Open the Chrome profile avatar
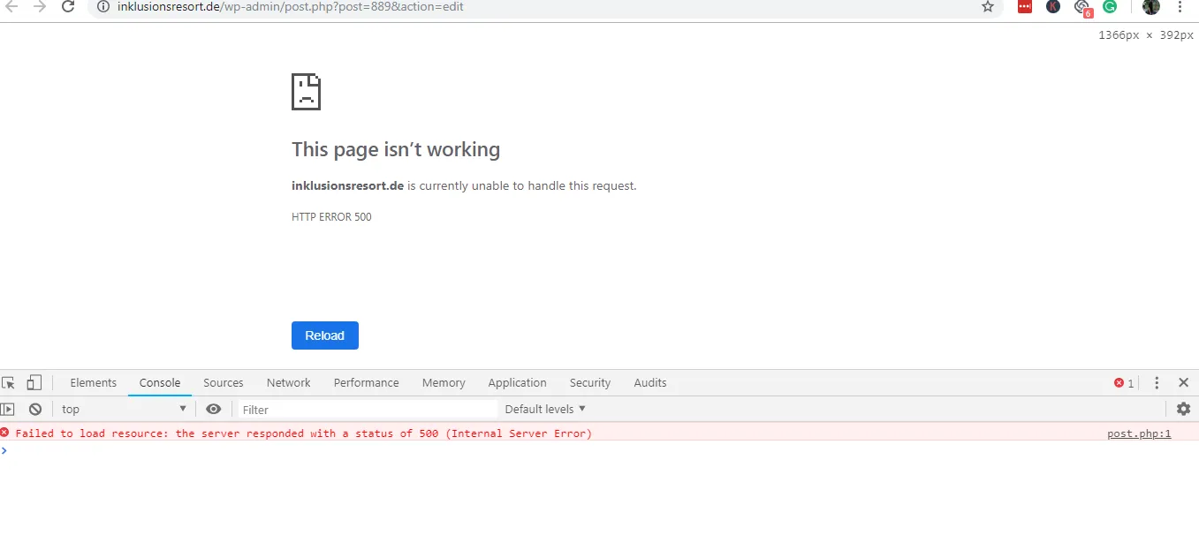 1151,7
